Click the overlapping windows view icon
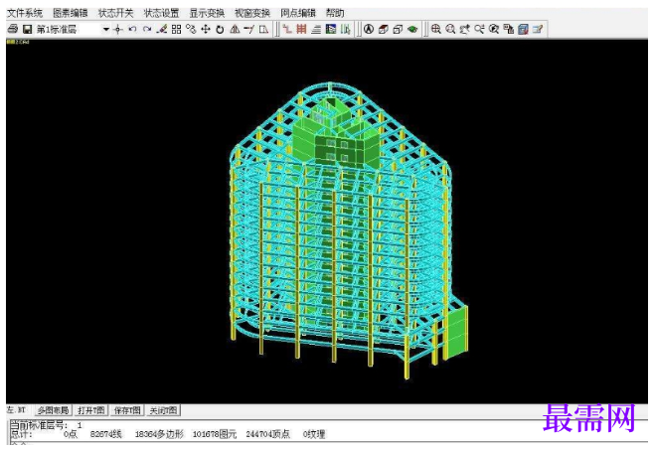Screen dimensions: 654x449 point(509,29)
